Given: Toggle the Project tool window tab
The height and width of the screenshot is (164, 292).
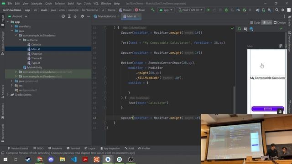Looking at the screenshot, I should tap(3, 20).
